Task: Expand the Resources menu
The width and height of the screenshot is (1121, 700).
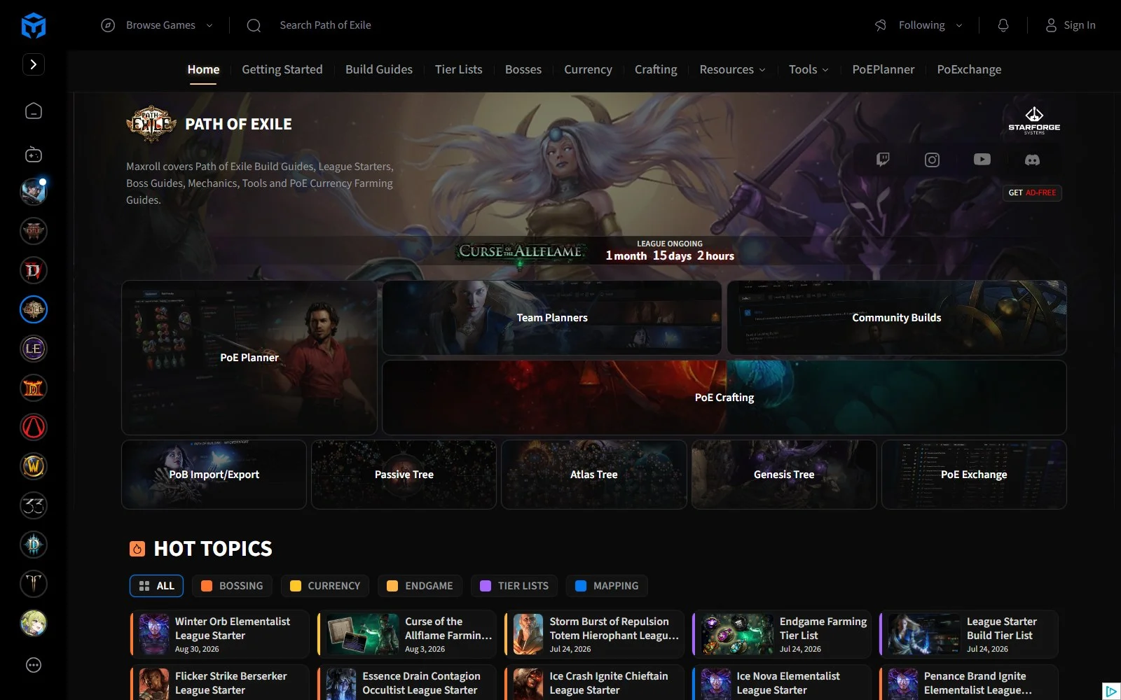Action: (x=732, y=69)
